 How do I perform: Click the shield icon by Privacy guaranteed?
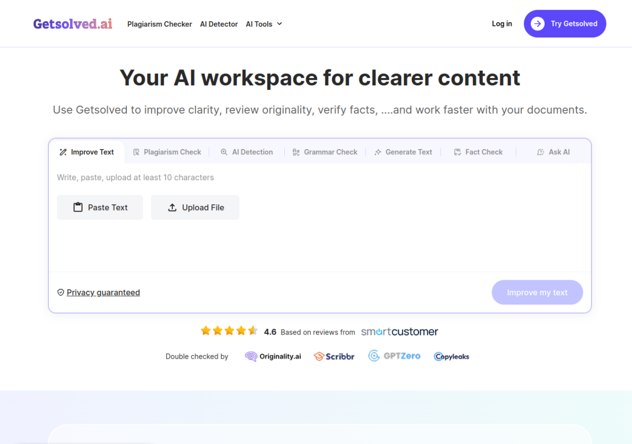click(61, 292)
